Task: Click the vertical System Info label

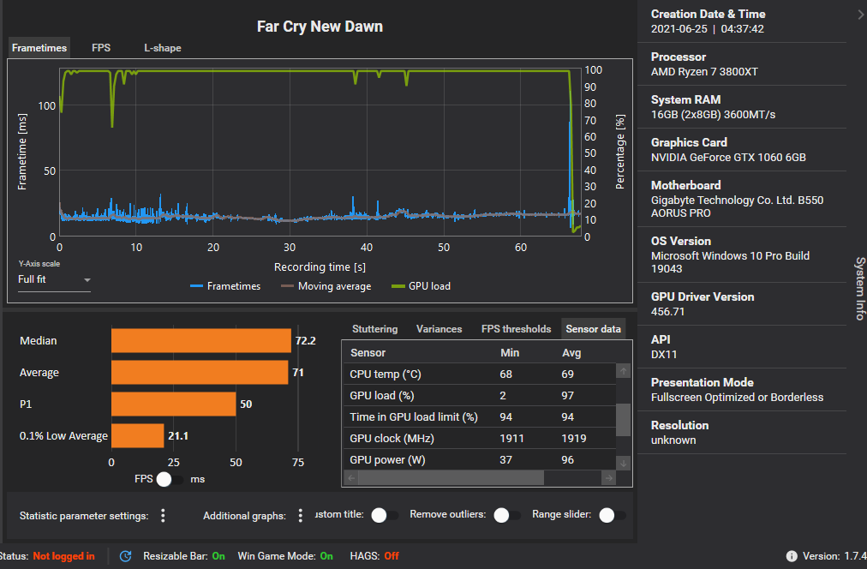Action: (860, 289)
